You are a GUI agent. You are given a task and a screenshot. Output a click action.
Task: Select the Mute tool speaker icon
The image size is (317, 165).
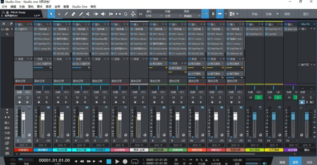[x=88, y=14]
